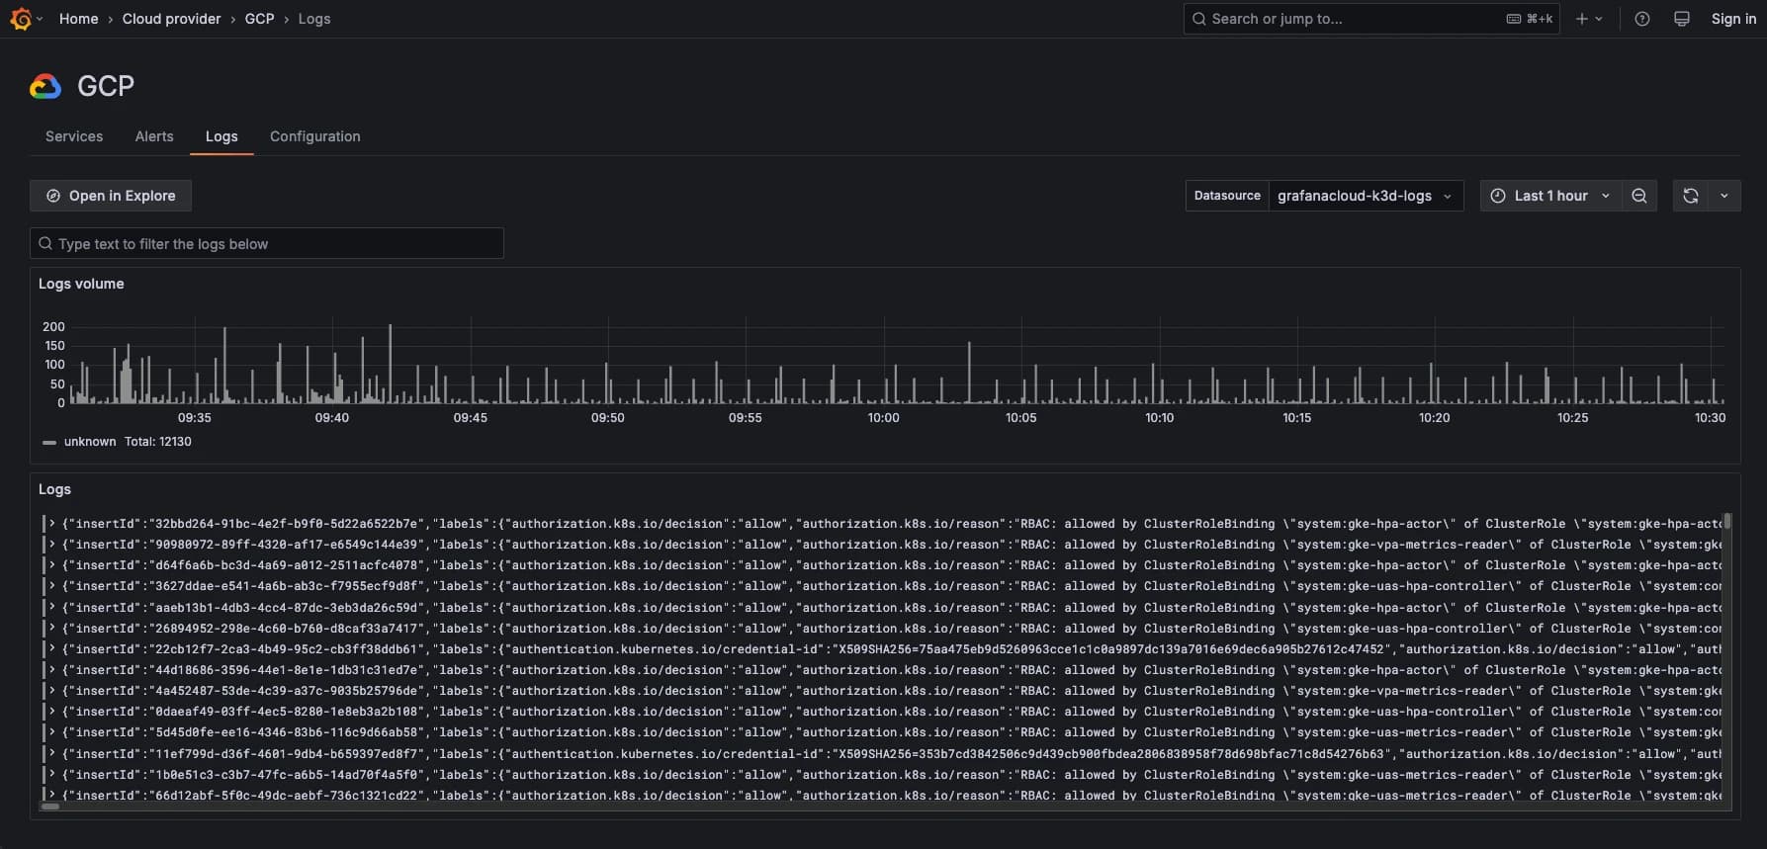Switch to the Alerts tab
Viewport: 1767px width, 849px height.
pos(154,136)
